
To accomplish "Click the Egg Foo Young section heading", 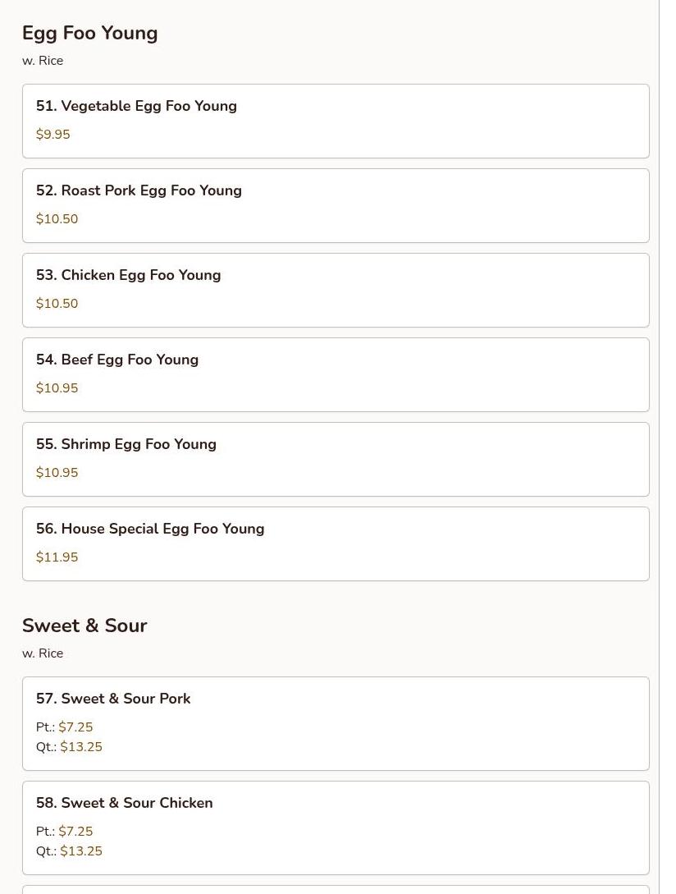I will point(90,33).
